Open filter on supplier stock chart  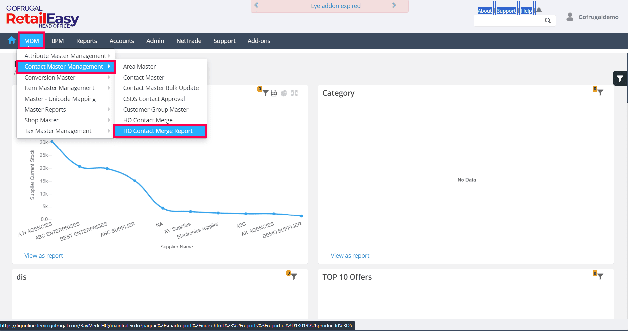click(x=265, y=93)
